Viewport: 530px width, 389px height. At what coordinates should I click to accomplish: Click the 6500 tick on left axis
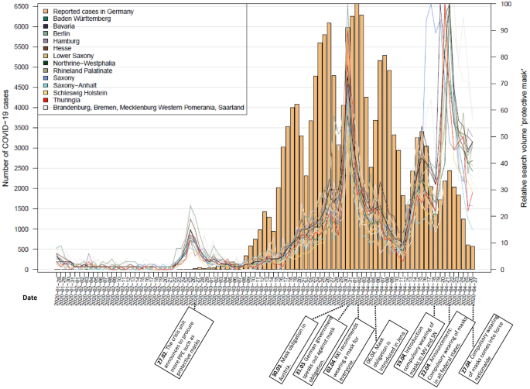pyautogui.click(x=21, y=6)
